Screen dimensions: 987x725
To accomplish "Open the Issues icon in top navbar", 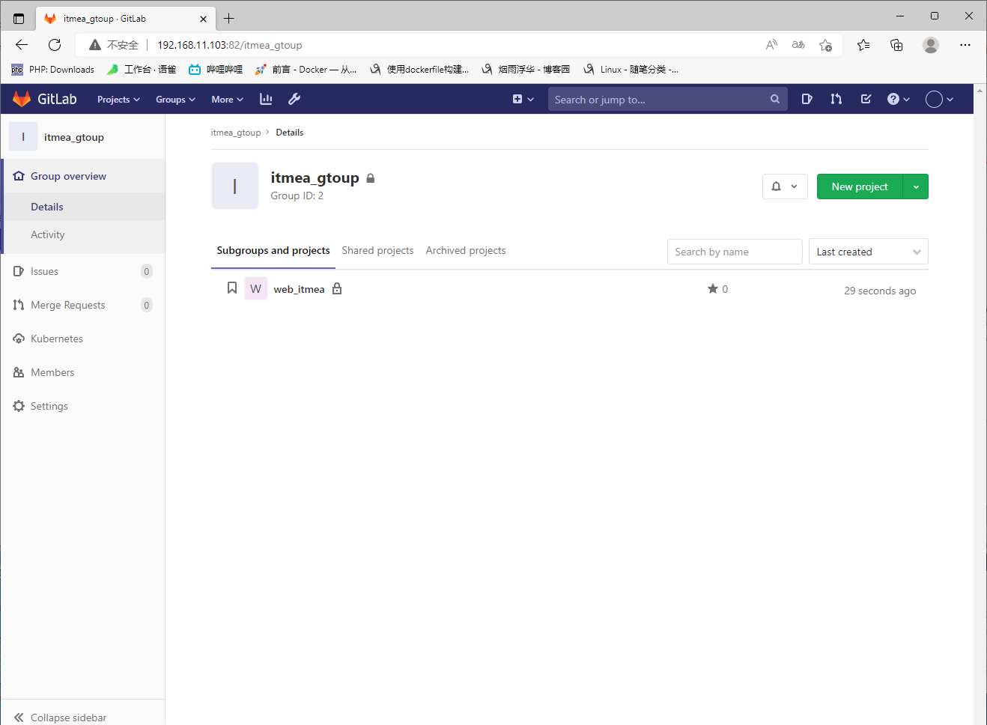I will (807, 99).
